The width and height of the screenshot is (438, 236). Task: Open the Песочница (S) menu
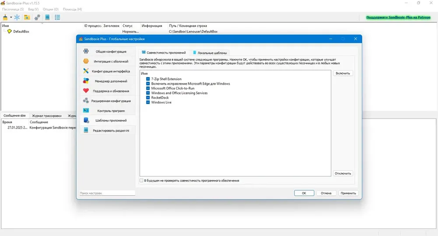(x=13, y=9)
